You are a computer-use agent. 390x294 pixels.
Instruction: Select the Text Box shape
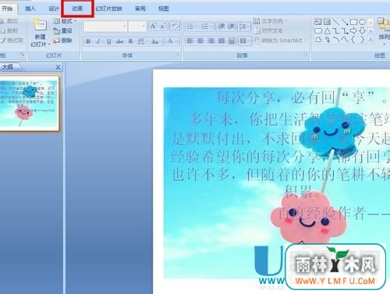click(318, 22)
